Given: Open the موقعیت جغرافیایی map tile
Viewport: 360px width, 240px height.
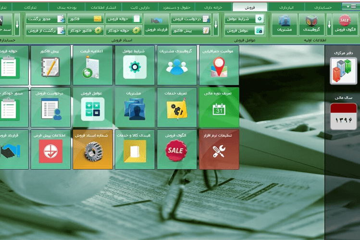Looking at the screenshot, I should pyautogui.click(x=219, y=65).
